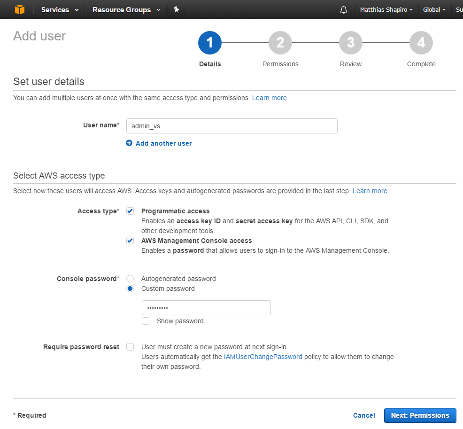The width and height of the screenshot is (463, 429).
Task: Open the Matthias Shapiro account menu
Action: [x=386, y=9]
